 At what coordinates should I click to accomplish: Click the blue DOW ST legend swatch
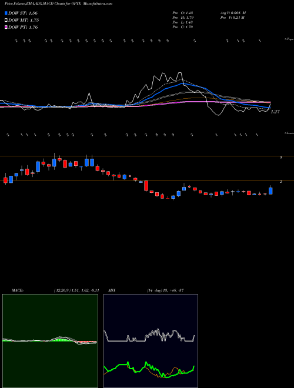pyautogui.click(x=6, y=13)
